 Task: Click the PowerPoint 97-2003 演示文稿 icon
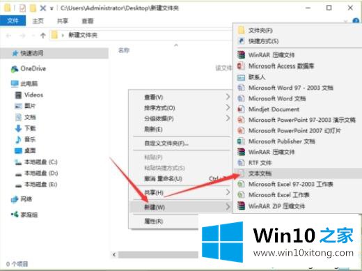coord(241,120)
